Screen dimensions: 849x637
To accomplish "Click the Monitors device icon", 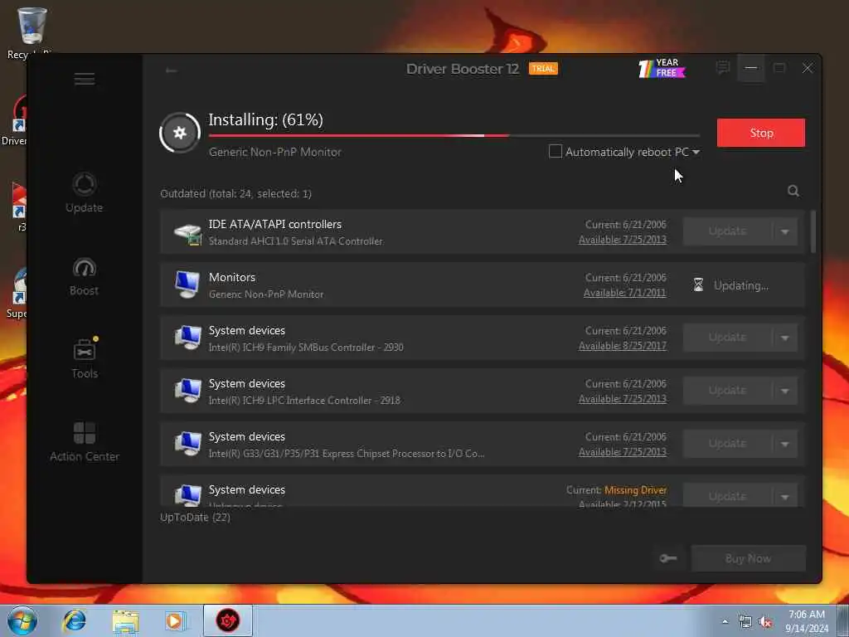I will [188, 285].
